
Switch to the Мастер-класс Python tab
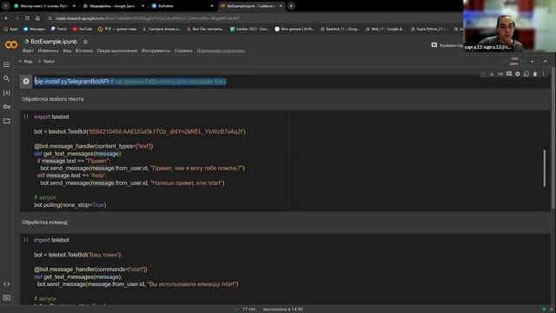pyautogui.click(x=44, y=6)
